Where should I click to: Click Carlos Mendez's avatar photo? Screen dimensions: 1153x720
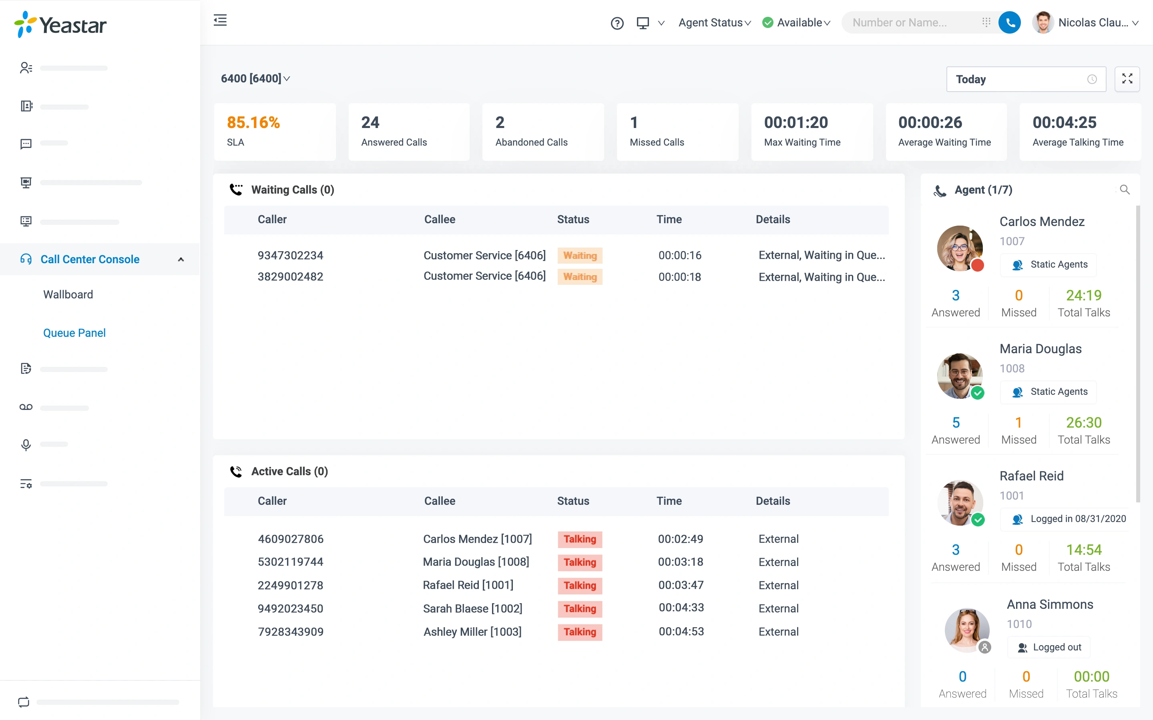(x=960, y=248)
